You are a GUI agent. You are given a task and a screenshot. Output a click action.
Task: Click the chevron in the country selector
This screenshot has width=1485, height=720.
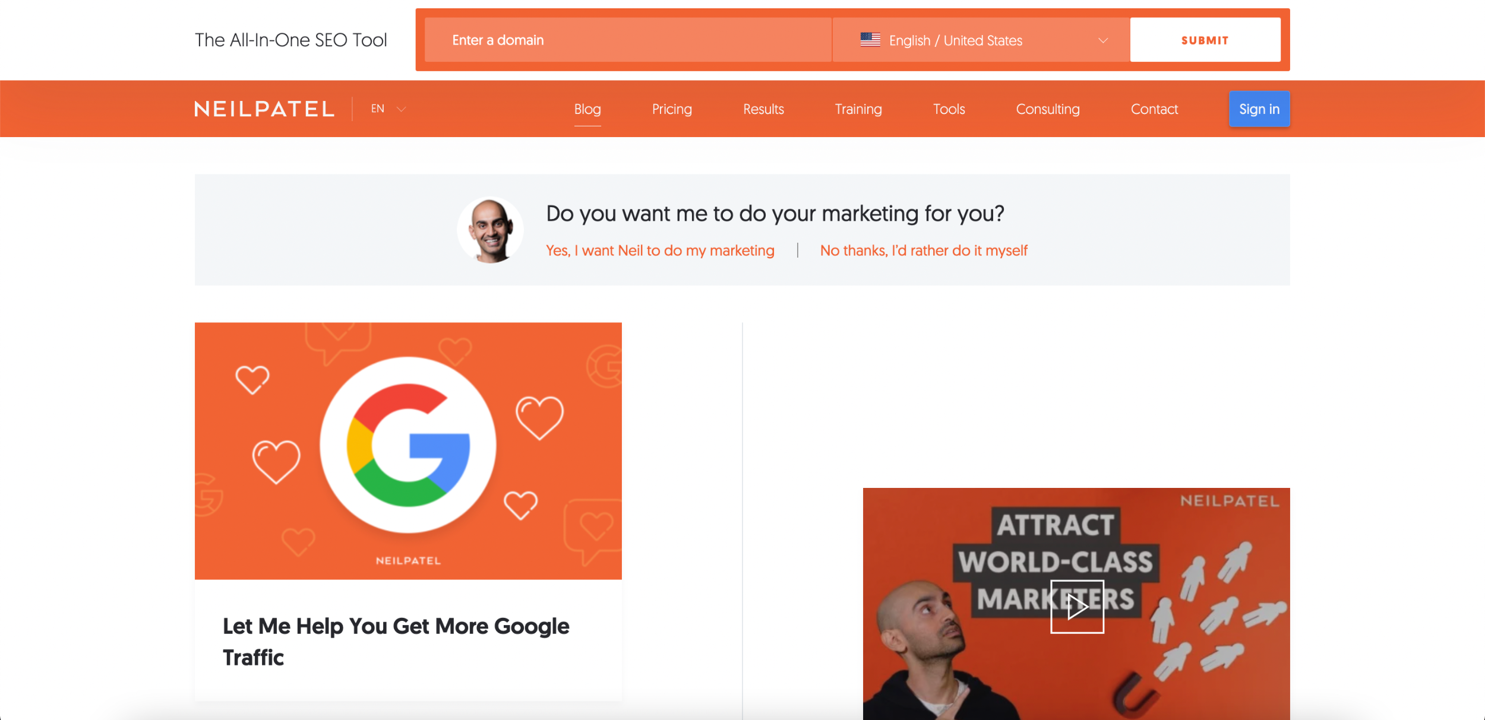pyautogui.click(x=1103, y=40)
